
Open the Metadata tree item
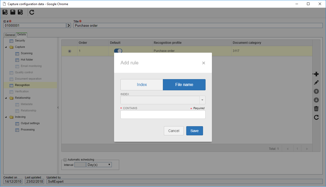(27, 104)
